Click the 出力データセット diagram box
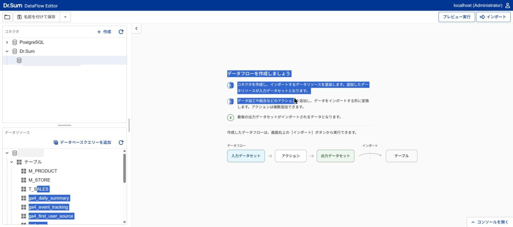Viewport: 513px width, 227px height. click(x=335, y=156)
